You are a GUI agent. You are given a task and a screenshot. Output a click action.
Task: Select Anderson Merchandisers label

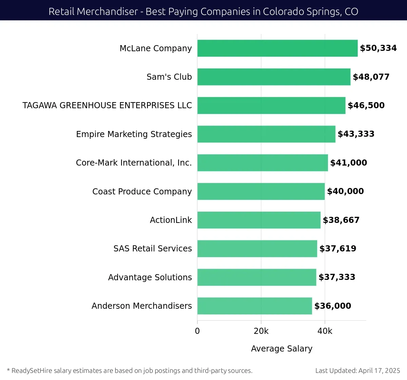[x=142, y=306]
